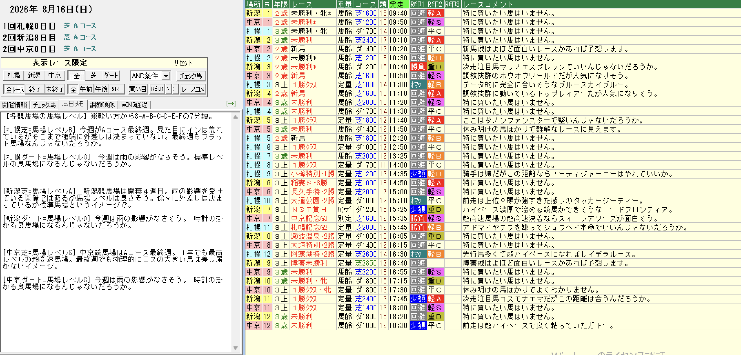This screenshot has width=741, height=355.
Task: Open the 本日メモ tab
Action: [x=73, y=104]
